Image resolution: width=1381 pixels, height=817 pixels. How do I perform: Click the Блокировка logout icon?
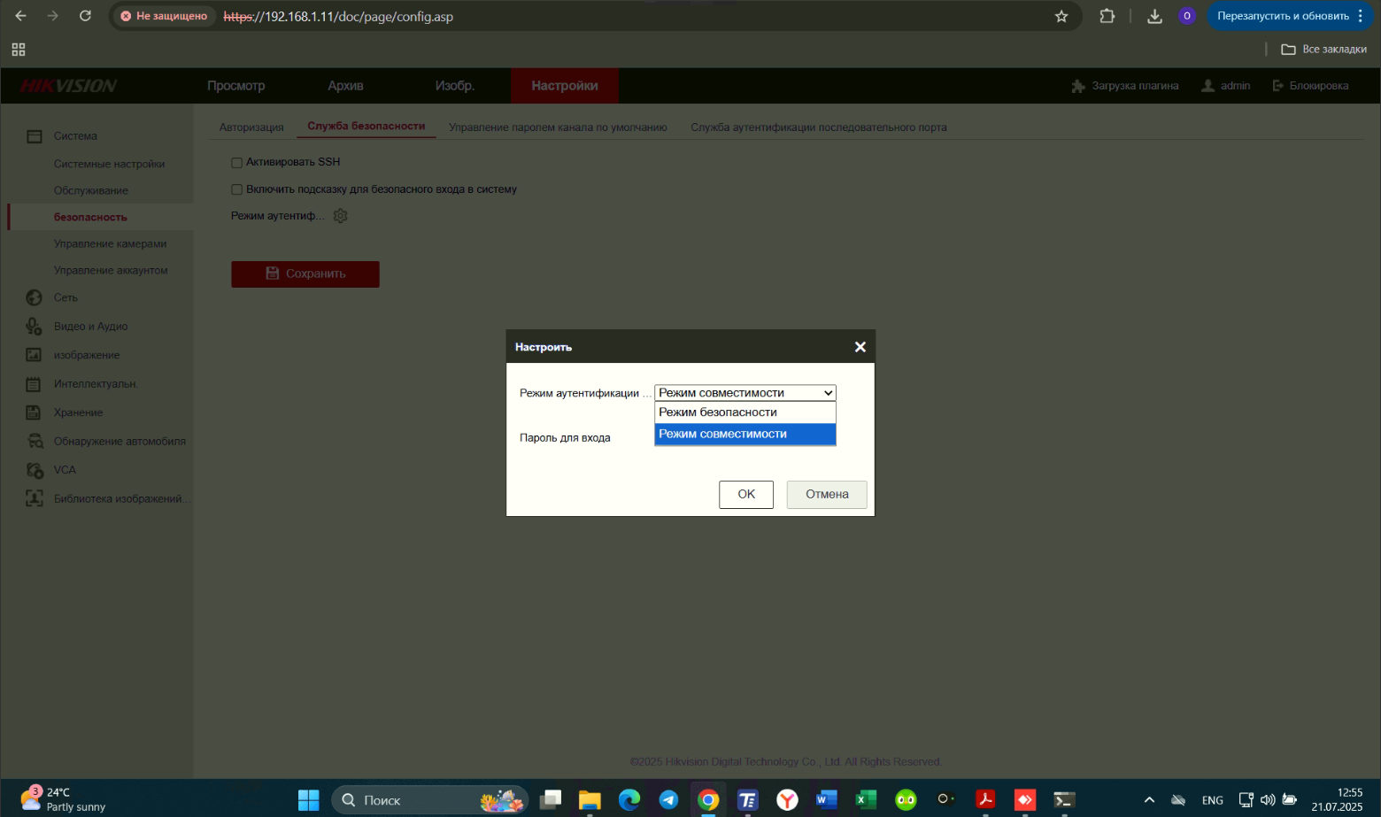click(x=1278, y=86)
